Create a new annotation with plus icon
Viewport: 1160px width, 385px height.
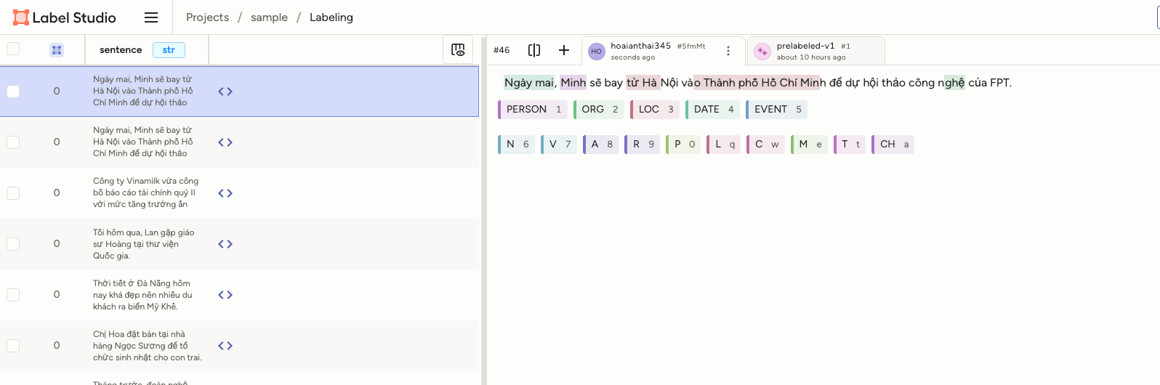[x=564, y=50]
